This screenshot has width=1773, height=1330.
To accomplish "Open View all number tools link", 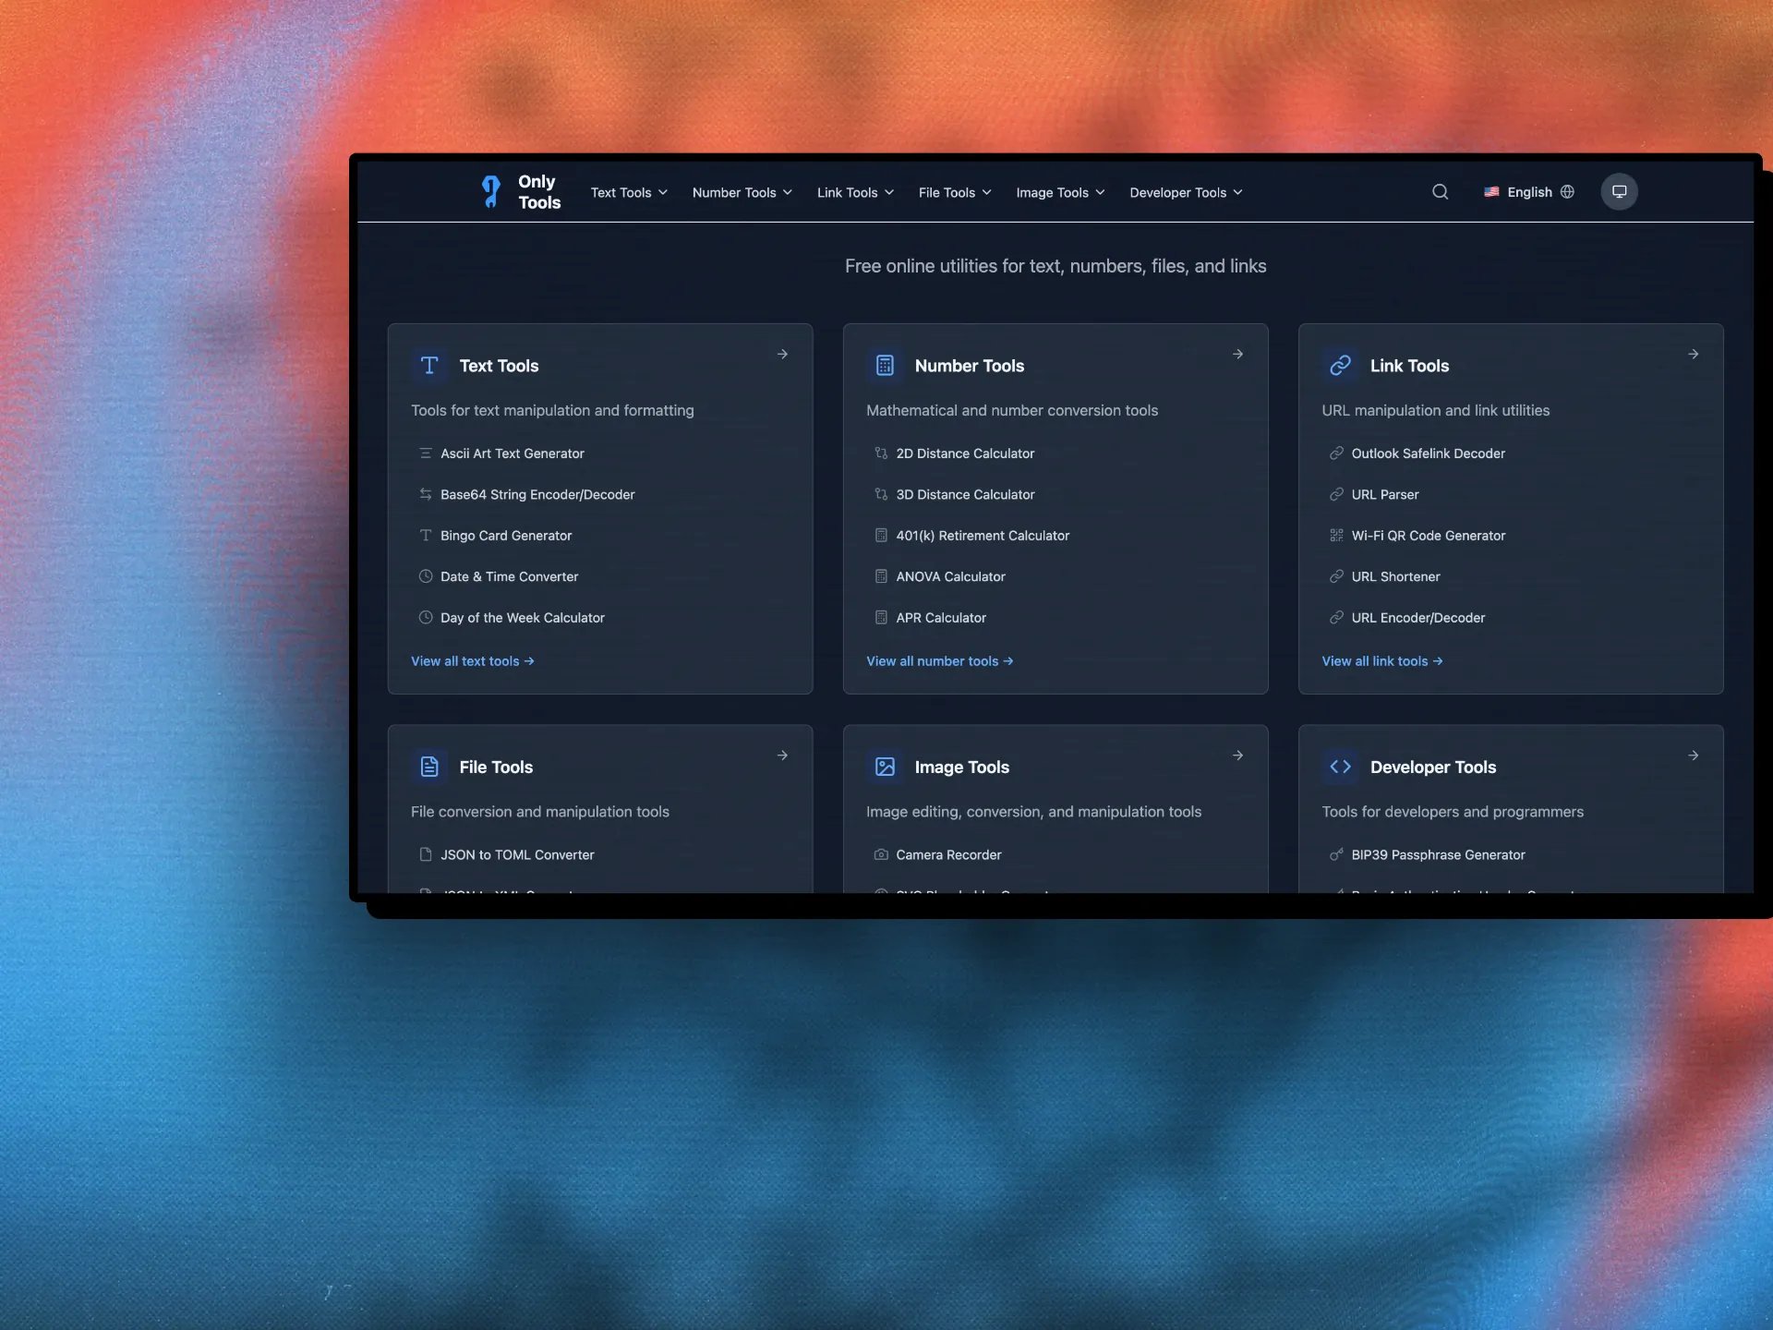I will pyautogui.click(x=939, y=661).
